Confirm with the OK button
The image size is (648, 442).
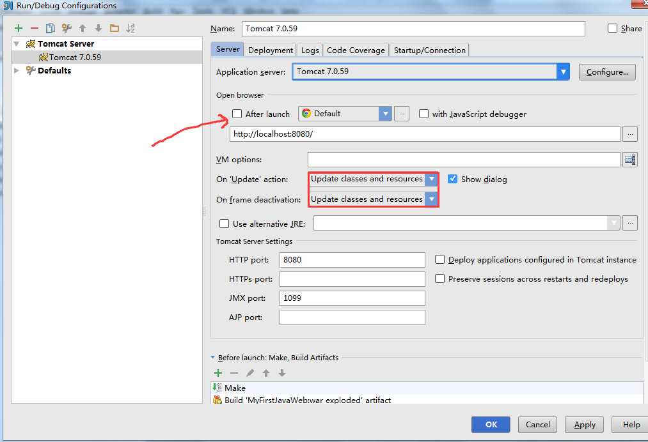491,425
